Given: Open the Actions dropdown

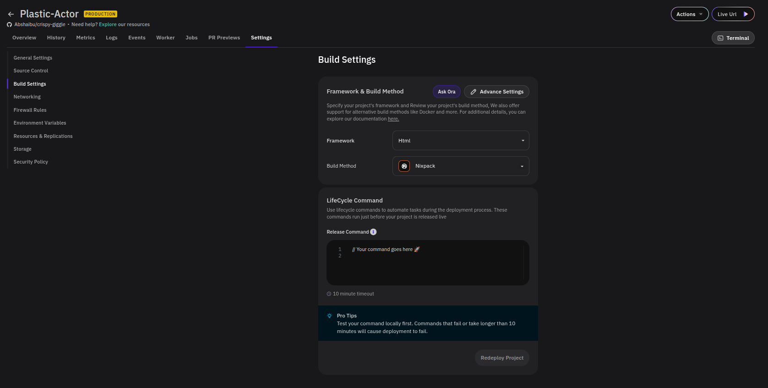Looking at the screenshot, I should (x=690, y=14).
